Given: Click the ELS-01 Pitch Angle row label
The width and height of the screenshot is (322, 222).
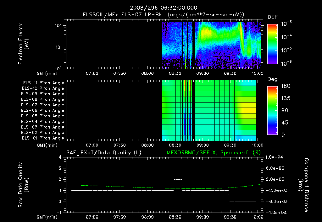Looking at the screenshot, I should click(x=43, y=138).
